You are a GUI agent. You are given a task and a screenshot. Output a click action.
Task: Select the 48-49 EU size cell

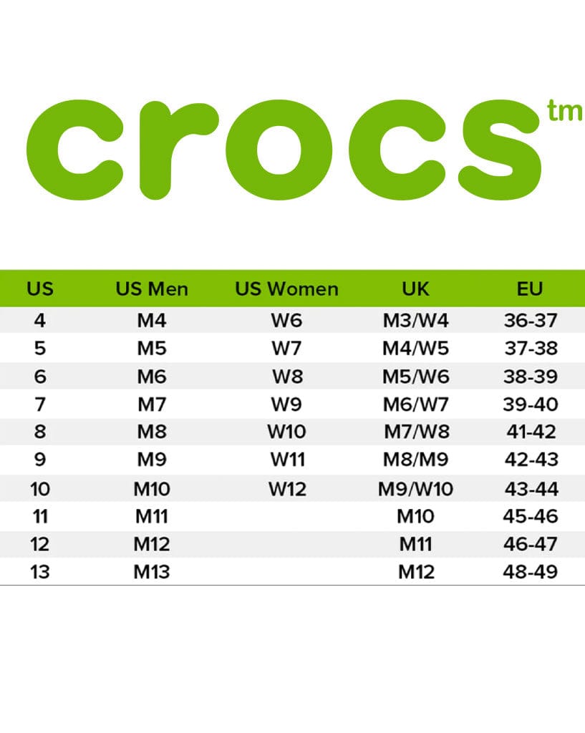[x=531, y=572]
